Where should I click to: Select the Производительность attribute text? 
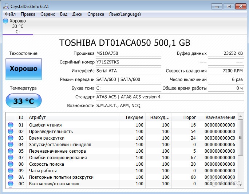tap(51, 132)
